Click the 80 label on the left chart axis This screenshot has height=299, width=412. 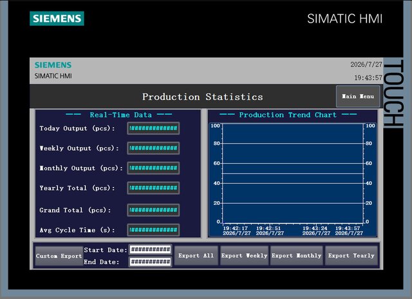click(x=217, y=143)
